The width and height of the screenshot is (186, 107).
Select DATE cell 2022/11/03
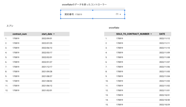click(x=164, y=81)
